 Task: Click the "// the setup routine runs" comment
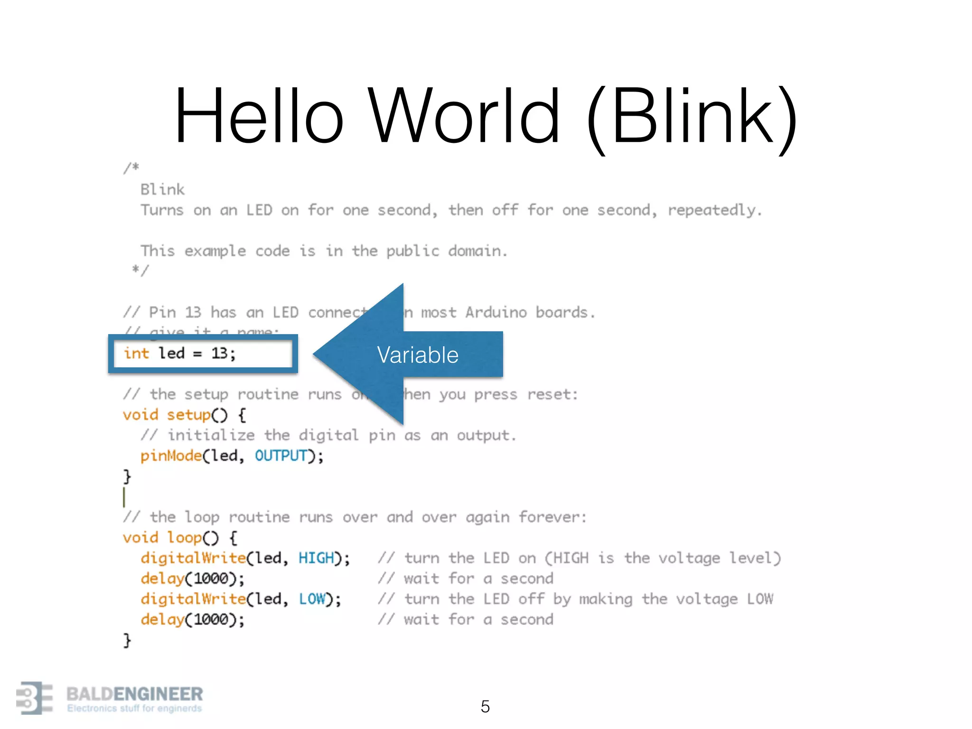click(350, 394)
